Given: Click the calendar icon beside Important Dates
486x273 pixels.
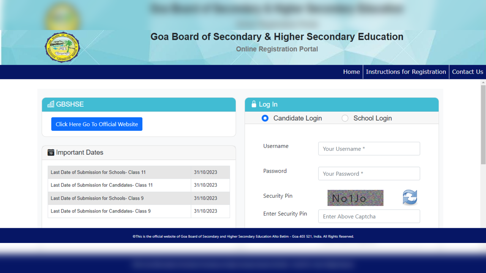Looking at the screenshot, I should (x=50, y=152).
